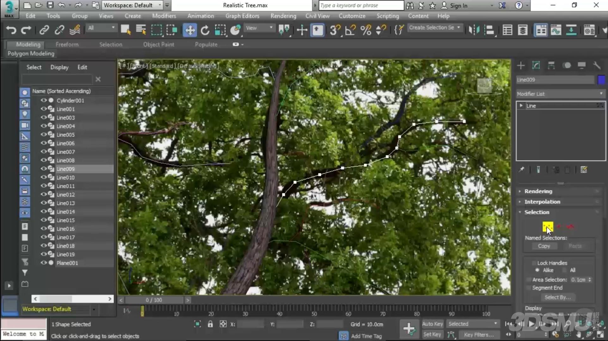Toggle the Percent Snap icon
The image size is (608, 341).
click(366, 30)
